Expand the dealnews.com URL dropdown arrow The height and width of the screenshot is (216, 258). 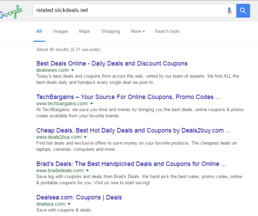pos(72,70)
